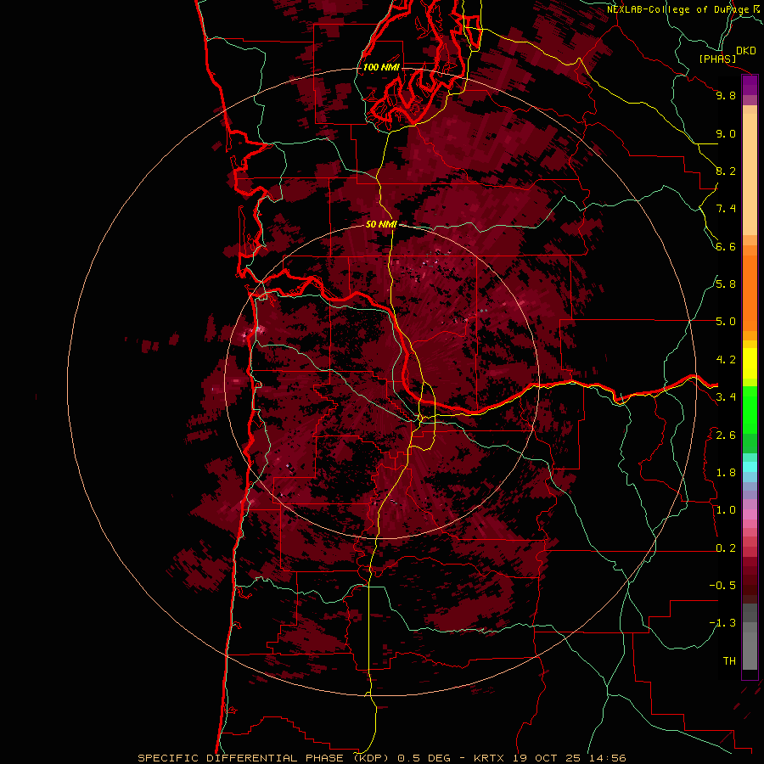Click the purple top segment of the color bar

(x=750, y=86)
